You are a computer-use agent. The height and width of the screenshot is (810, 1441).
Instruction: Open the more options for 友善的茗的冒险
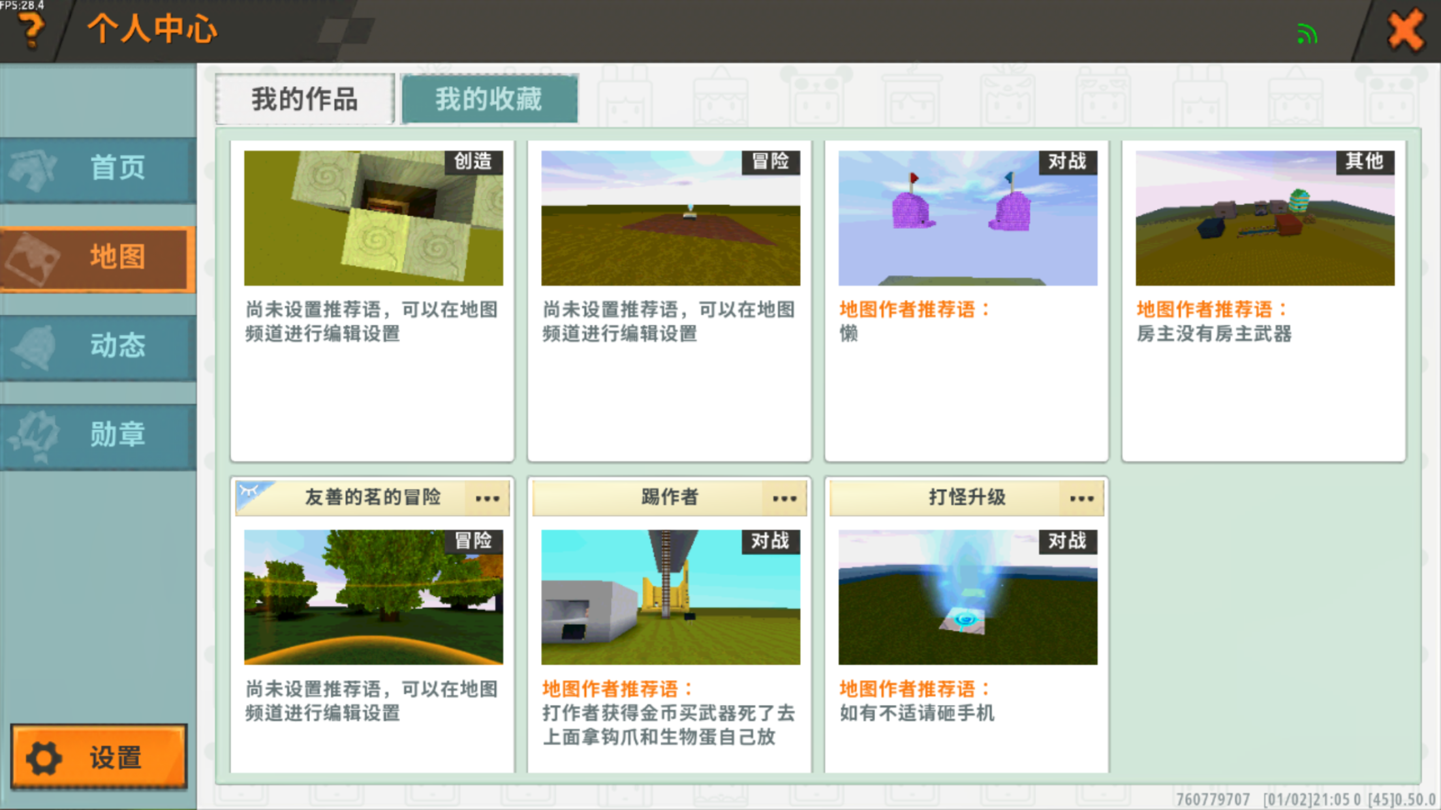tap(487, 499)
